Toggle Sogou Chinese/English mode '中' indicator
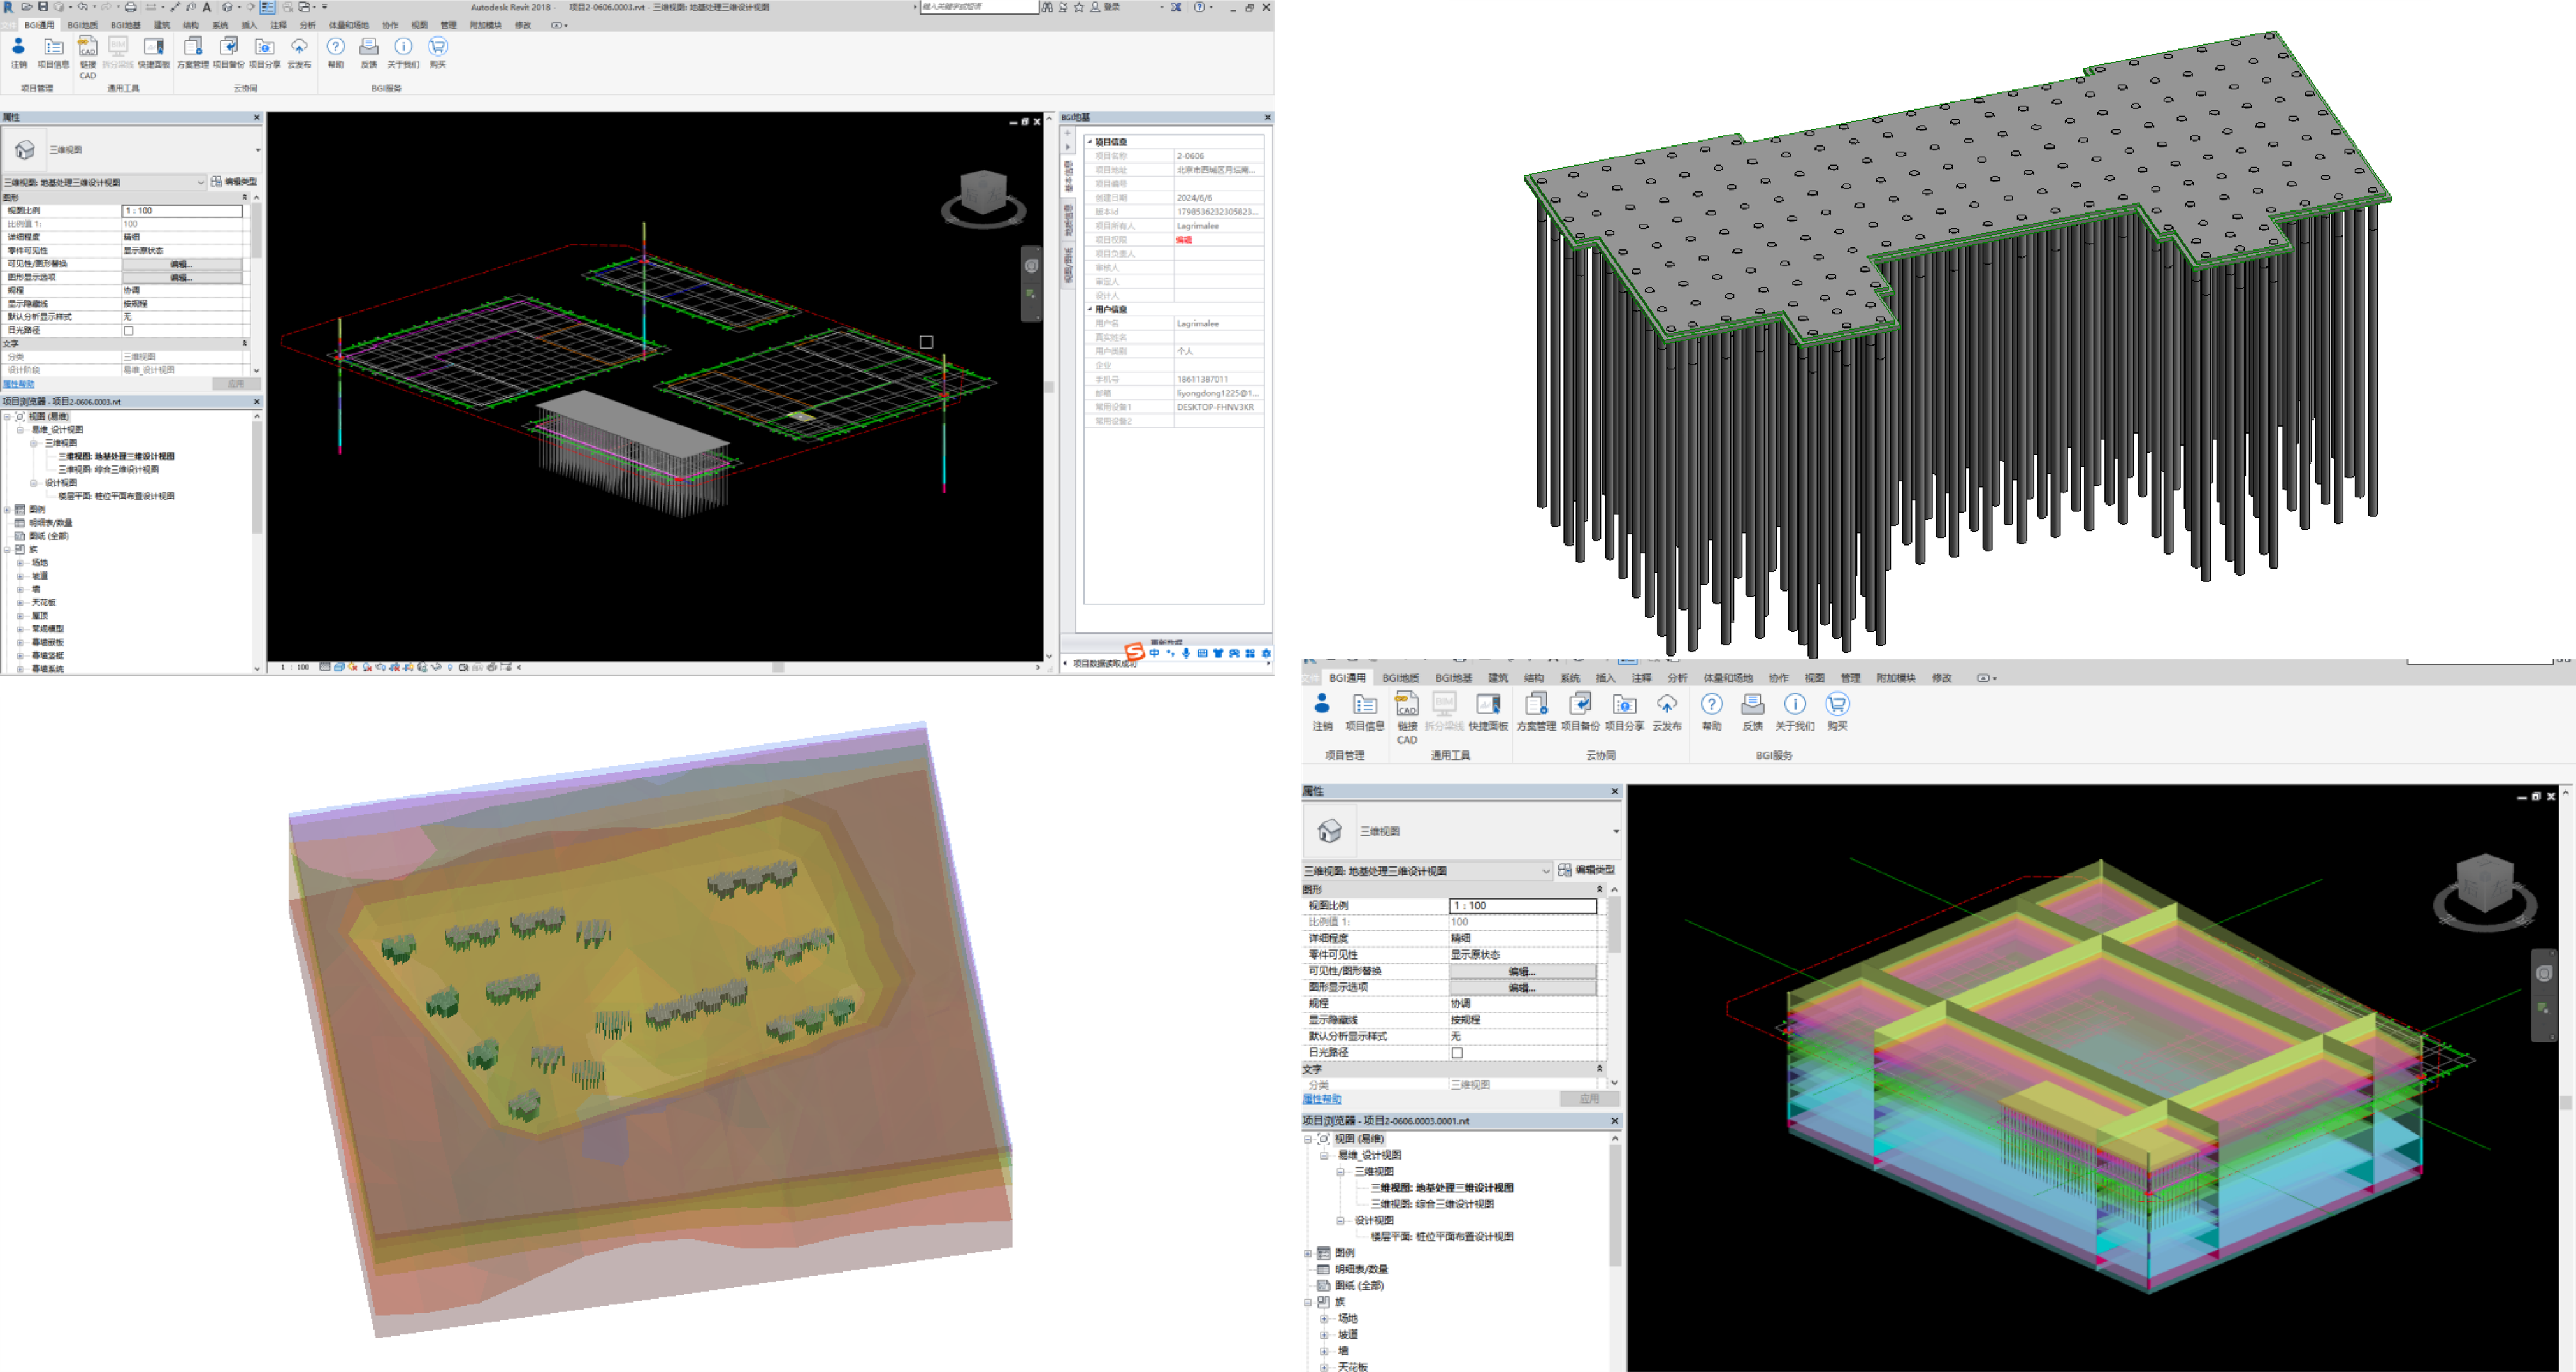 tap(1154, 653)
